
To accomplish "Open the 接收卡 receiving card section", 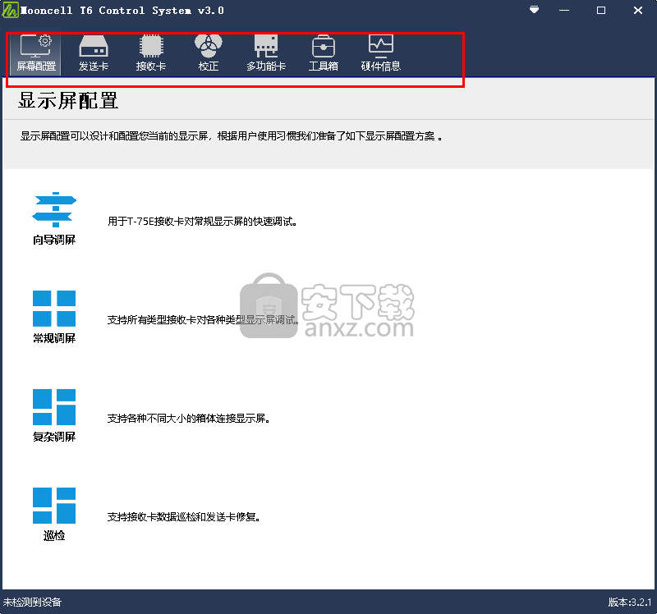I will pyautogui.click(x=151, y=53).
